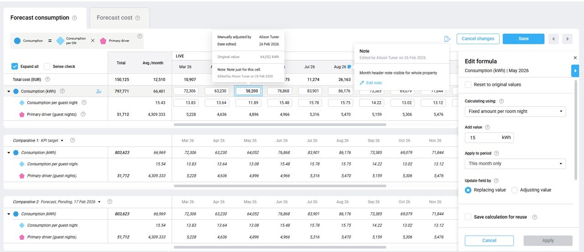
Task: Select the Replacing value radio option
Action: (468, 190)
